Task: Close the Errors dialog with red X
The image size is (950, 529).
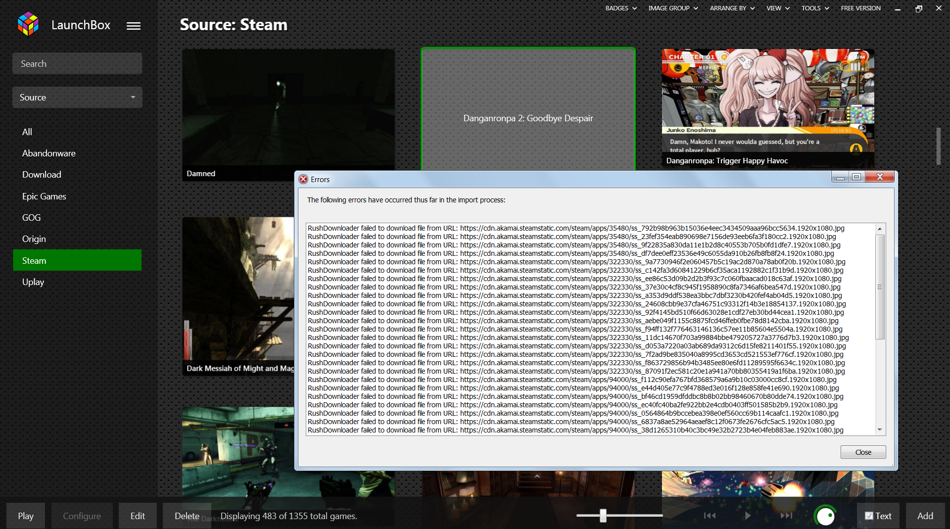Action: click(880, 177)
